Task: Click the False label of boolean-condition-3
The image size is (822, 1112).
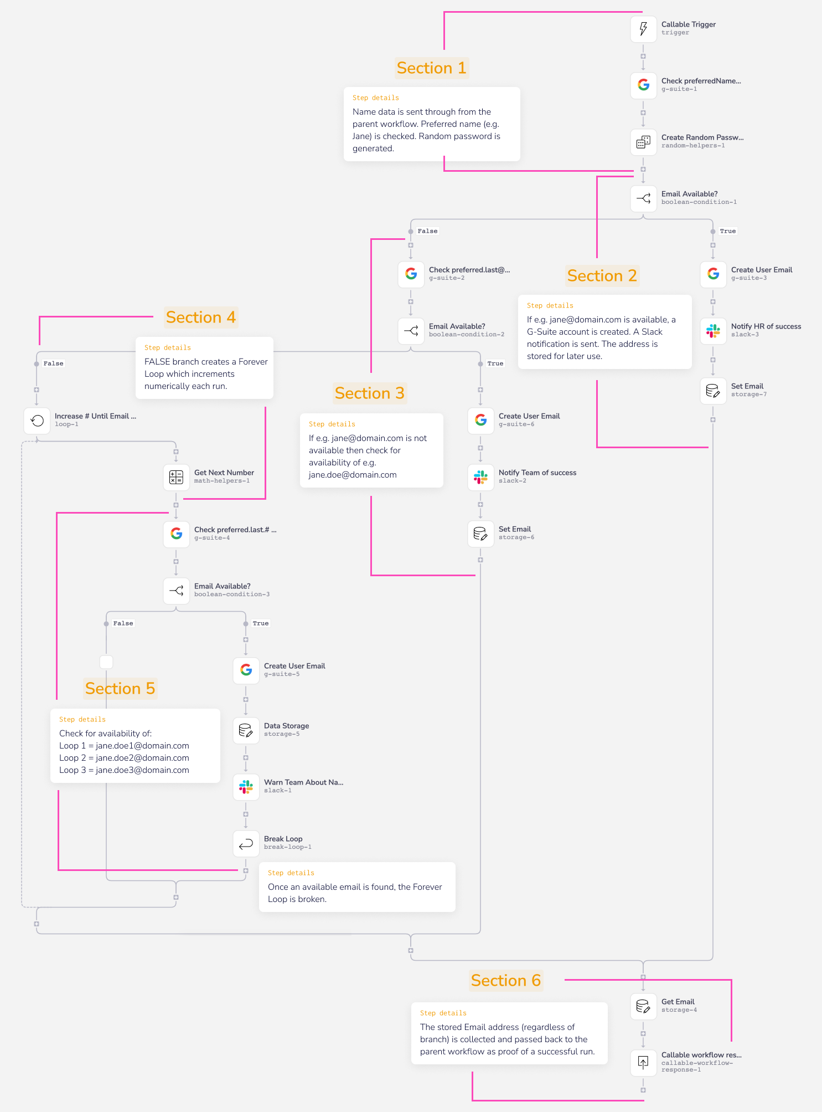Action: click(123, 623)
